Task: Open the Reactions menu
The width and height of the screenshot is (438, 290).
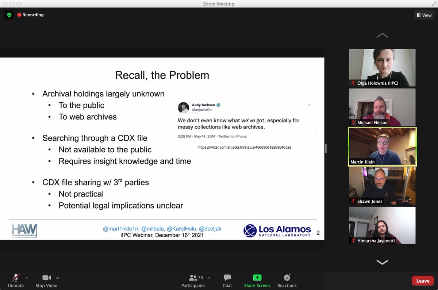Action: tap(287, 281)
